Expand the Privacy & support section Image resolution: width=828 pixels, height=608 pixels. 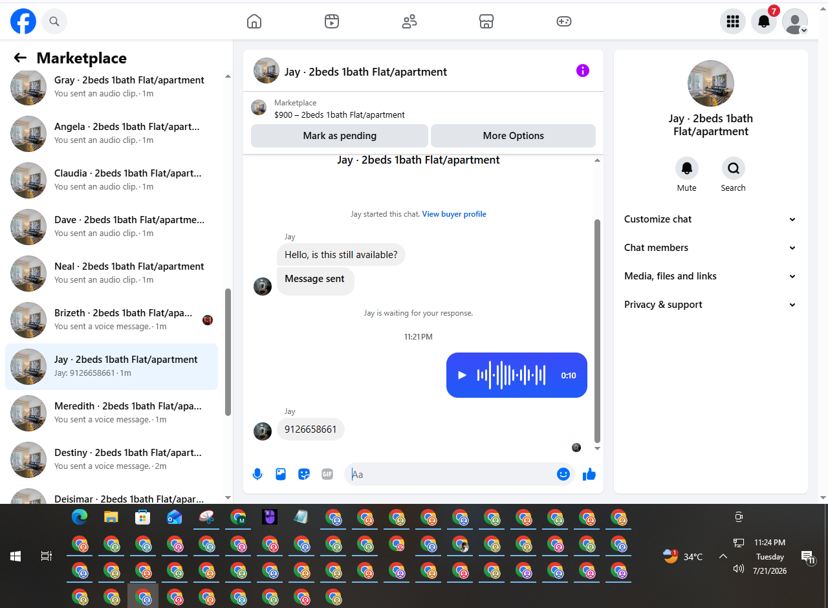click(710, 305)
